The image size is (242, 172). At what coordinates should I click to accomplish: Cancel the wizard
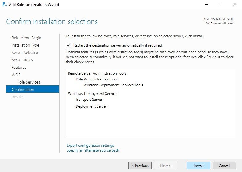tap(224, 166)
